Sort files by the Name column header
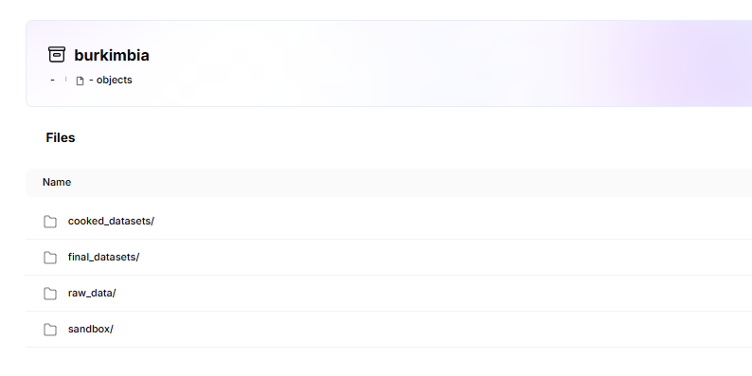 57,182
